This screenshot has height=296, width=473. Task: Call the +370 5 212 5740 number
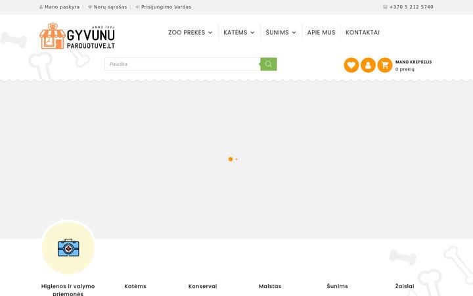[x=411, y=7]
